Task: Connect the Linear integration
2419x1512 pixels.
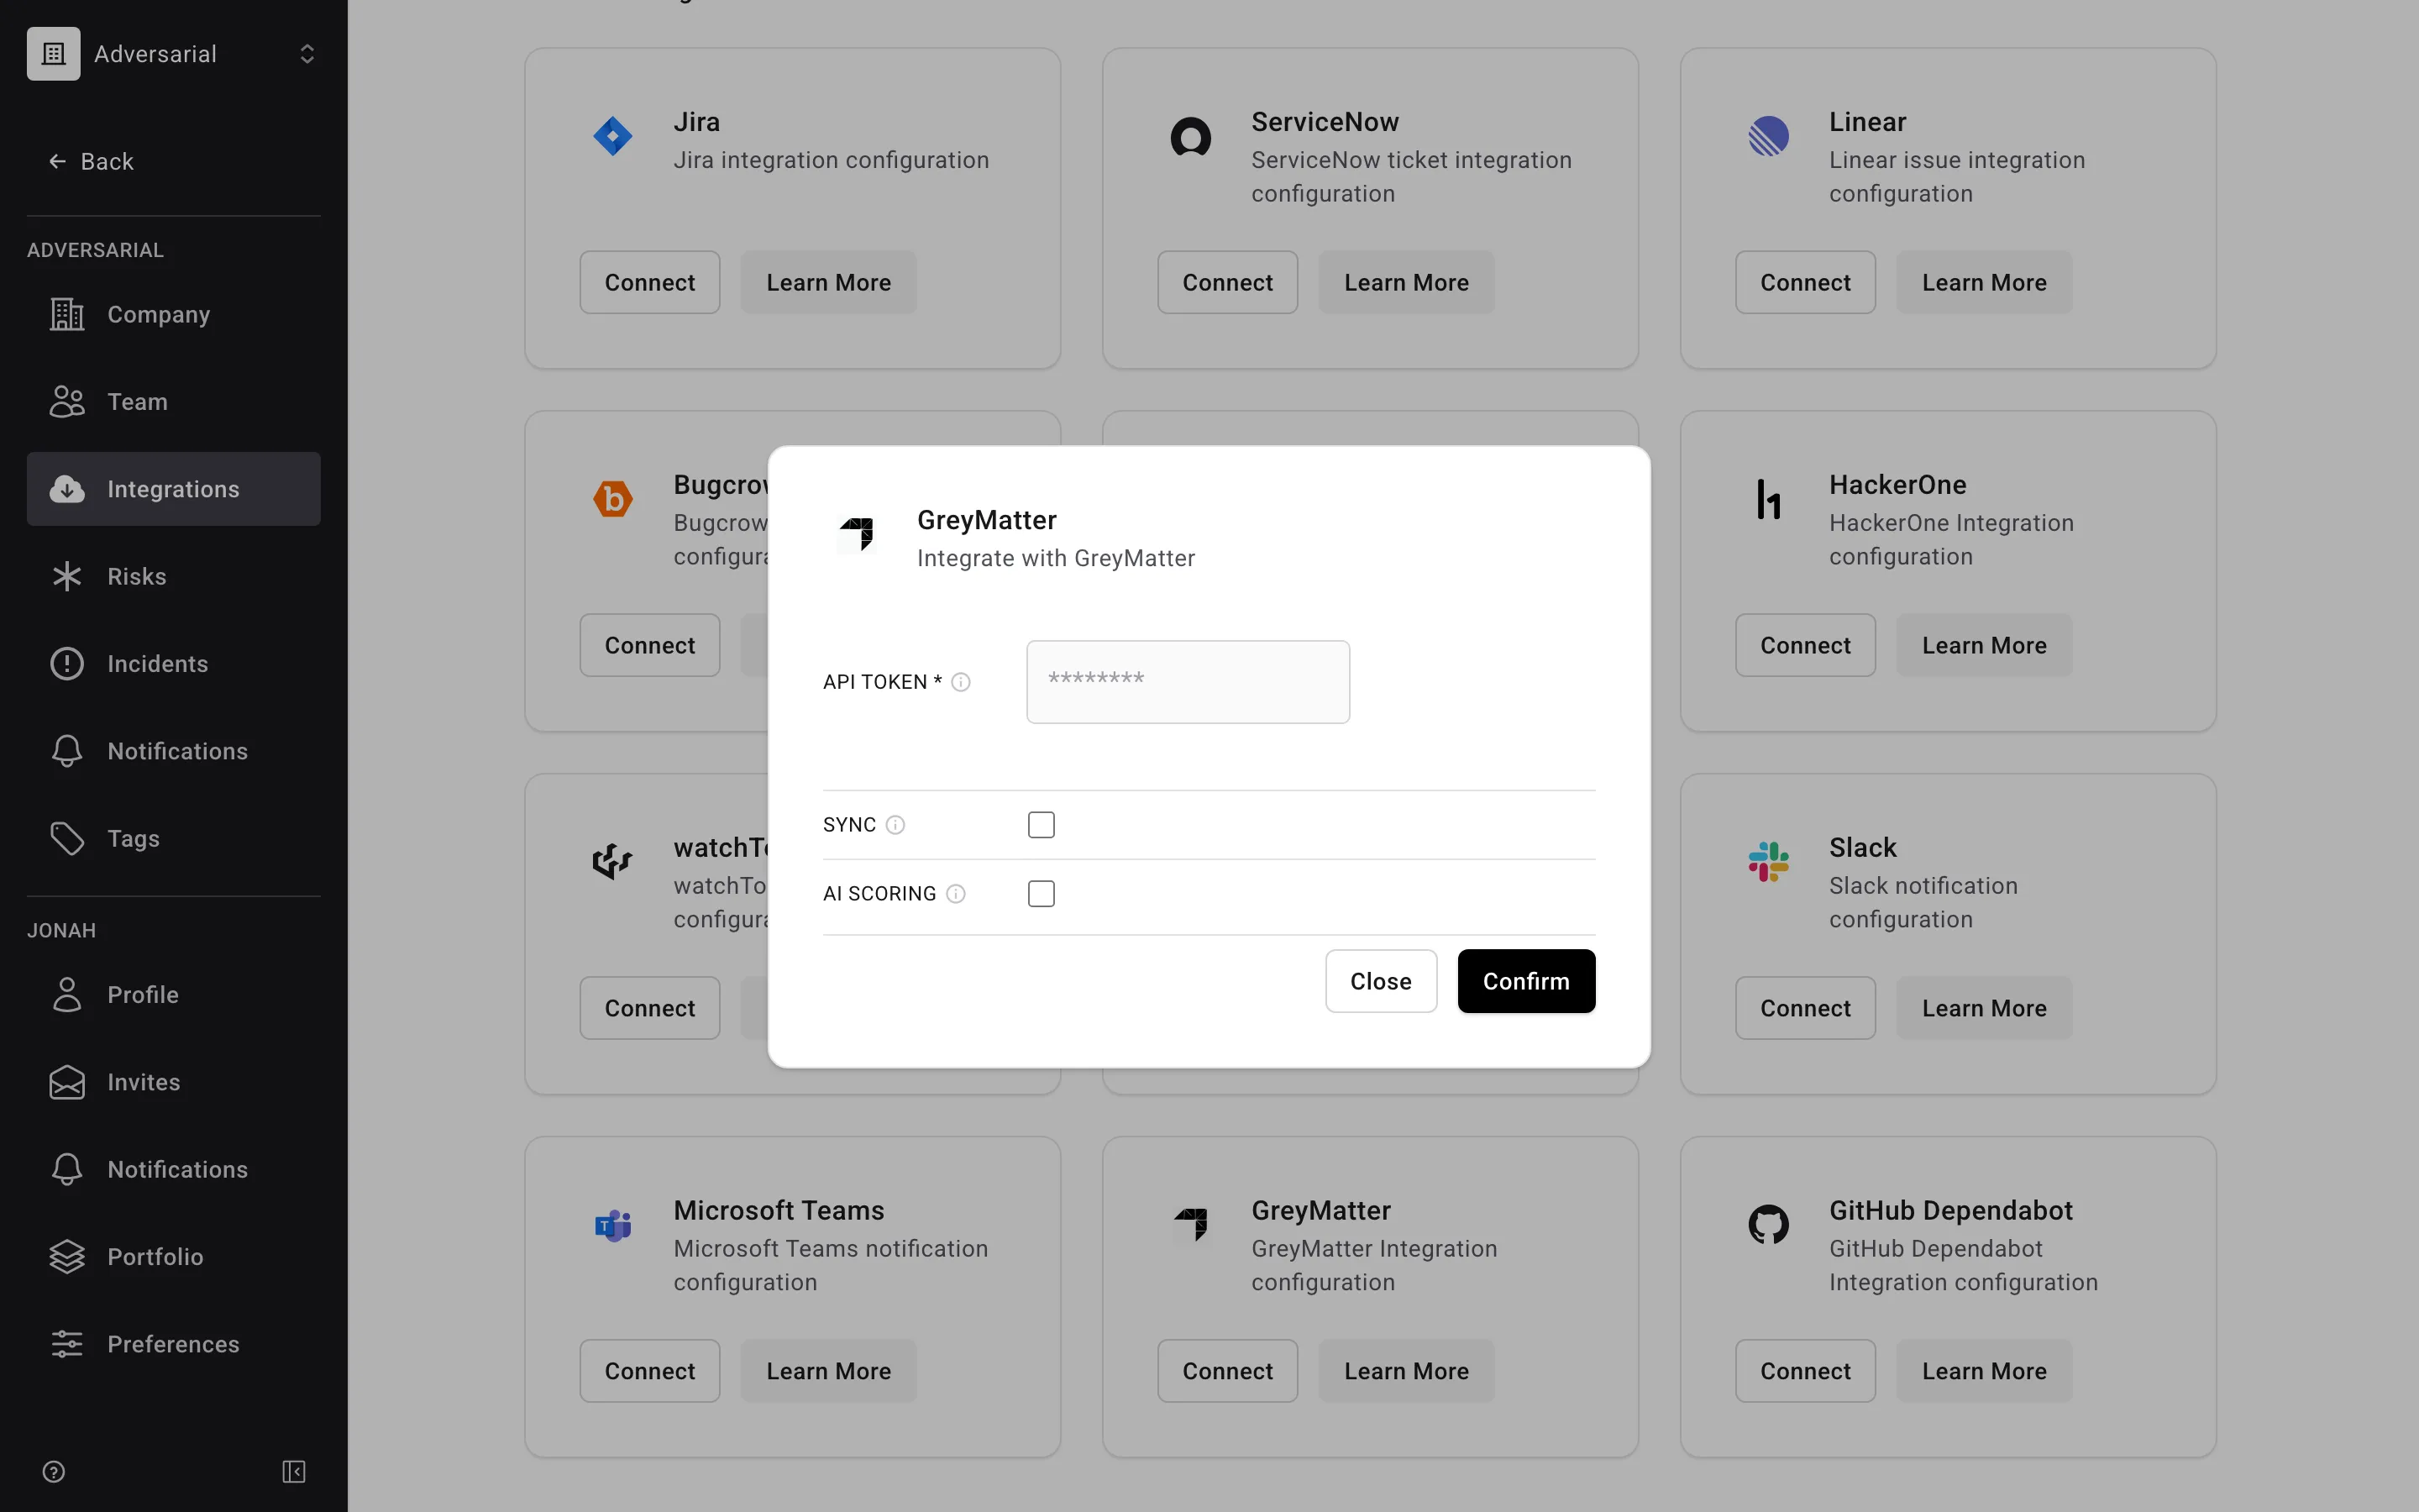Action: coord(1805,282)
